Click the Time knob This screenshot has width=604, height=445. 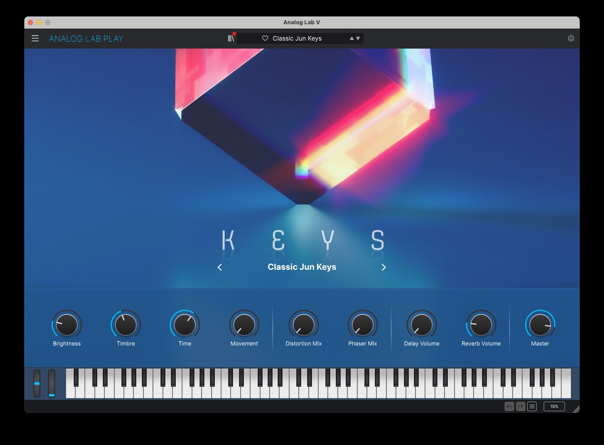coord(185,324)
